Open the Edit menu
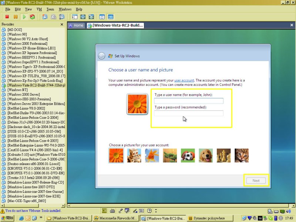This screenshot has width=296, height=222. 17,9
